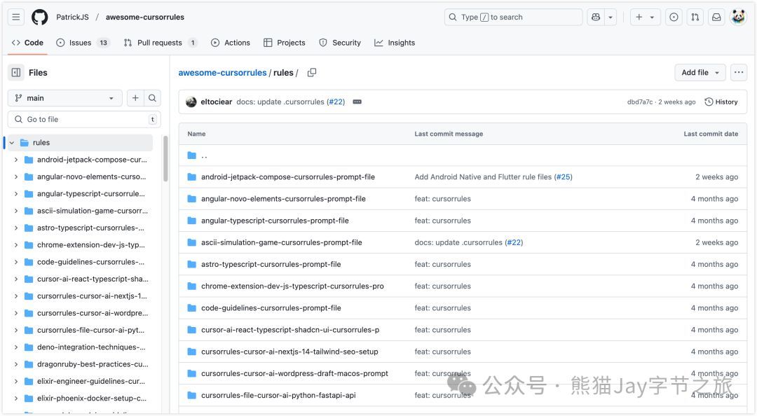
Task: Open the create new plus menu
Action: pyautogui.click(x=645, y=17)
